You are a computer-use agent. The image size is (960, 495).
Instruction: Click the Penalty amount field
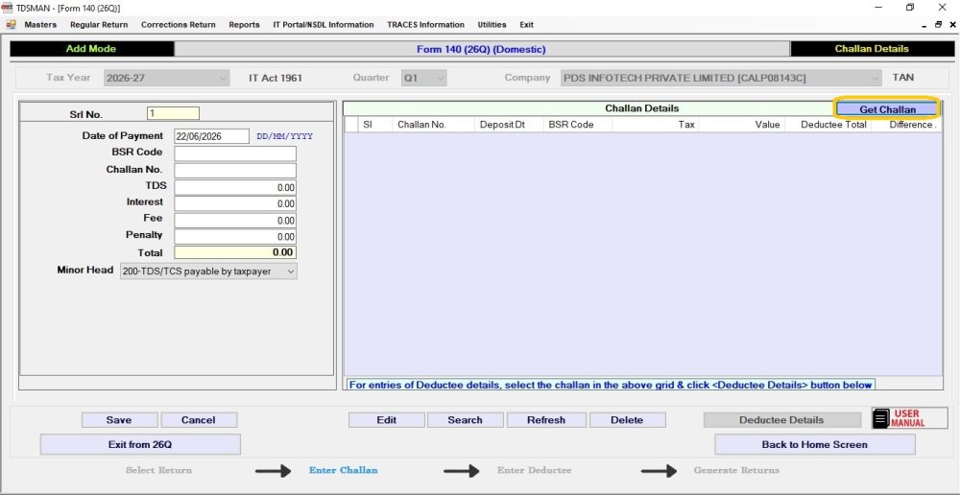[235, 237]
